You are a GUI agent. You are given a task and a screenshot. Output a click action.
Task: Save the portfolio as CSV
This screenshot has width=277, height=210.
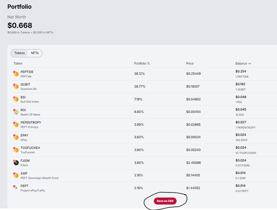(x=165, y=201)
